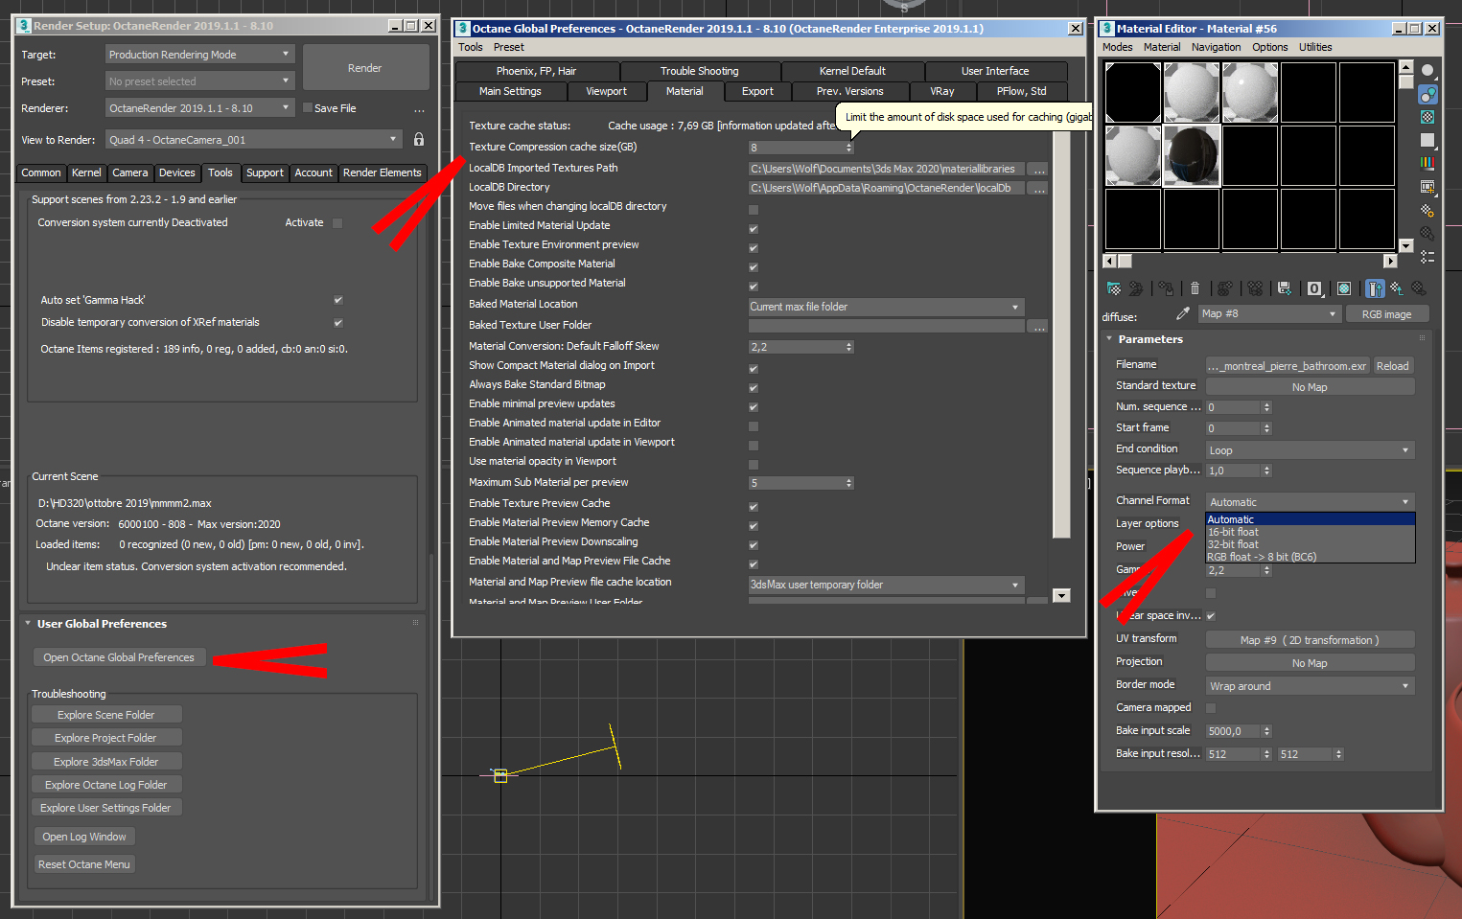Open the Renderer dropdown
The height and width of the screenshot is (919, 1462).
[x=199, y=108]
